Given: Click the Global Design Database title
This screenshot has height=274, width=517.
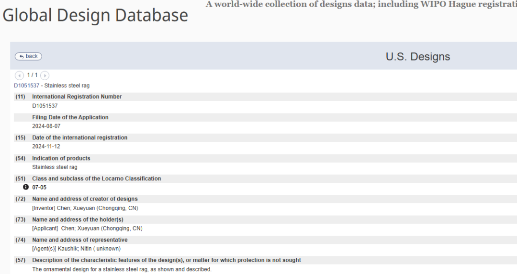Looking at the screenshot, I should (x=95, y=15).
